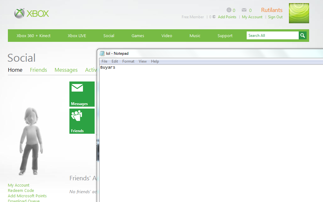
Task: Click the Gamerscore G icon
Action: tap(229, 10)
